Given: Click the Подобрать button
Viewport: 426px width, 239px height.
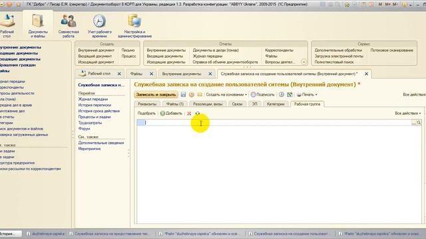Looking at the screenshot, I should tap(146, 114).
